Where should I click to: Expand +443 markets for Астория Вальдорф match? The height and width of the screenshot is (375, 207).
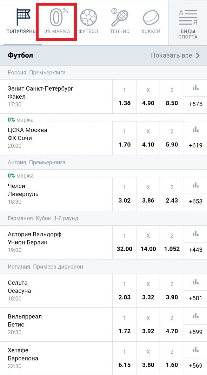pyautogui.click(x=195, y=250)
